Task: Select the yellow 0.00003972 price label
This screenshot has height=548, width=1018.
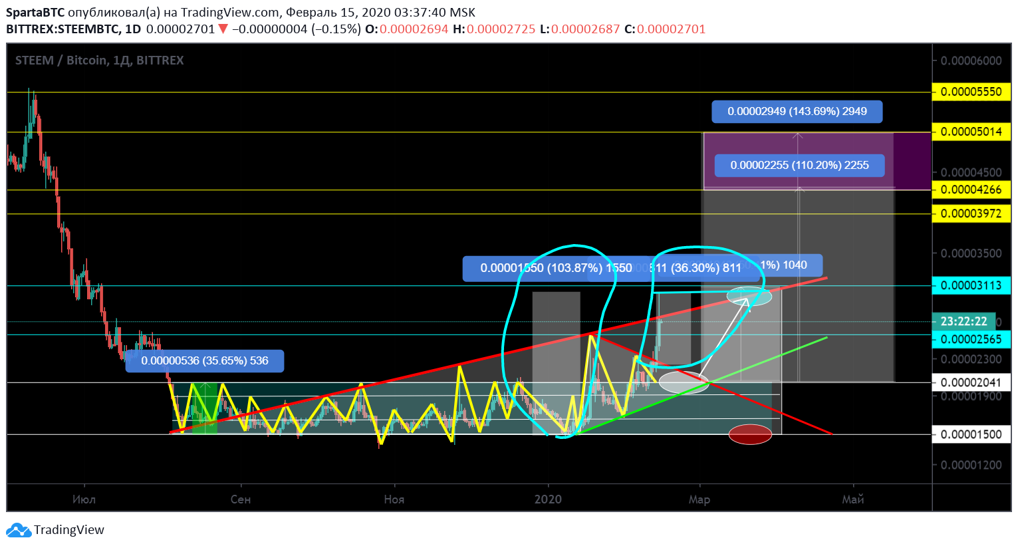Action: [x=971, y=213]
